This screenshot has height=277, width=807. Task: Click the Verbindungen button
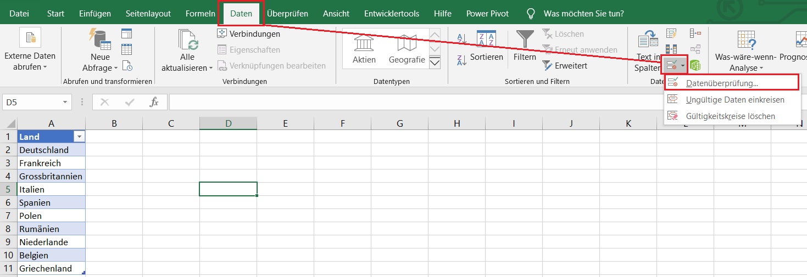coord(248,34)
